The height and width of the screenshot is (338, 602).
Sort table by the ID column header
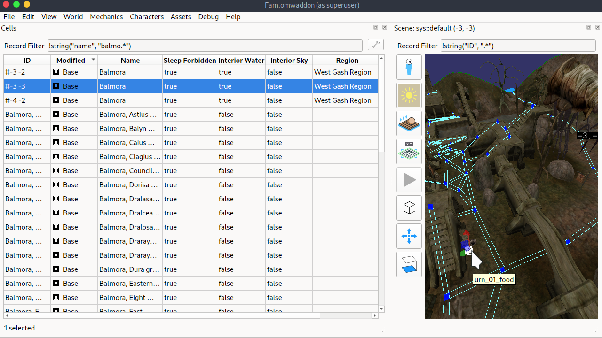pos(27,60)
